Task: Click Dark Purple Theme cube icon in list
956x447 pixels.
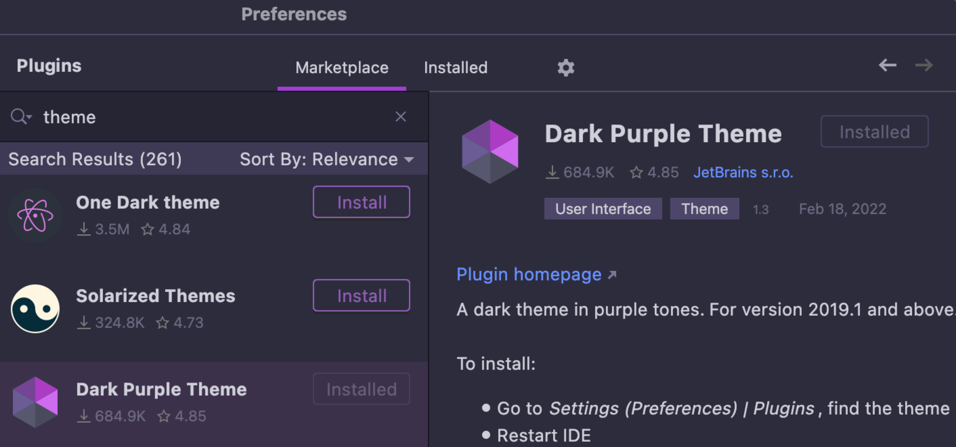Action: point(35,402)
